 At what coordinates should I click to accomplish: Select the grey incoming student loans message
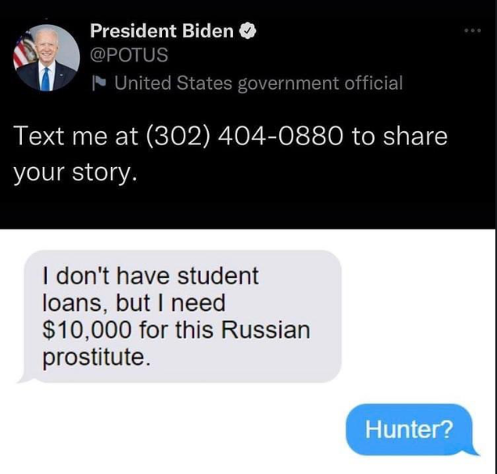181,317
